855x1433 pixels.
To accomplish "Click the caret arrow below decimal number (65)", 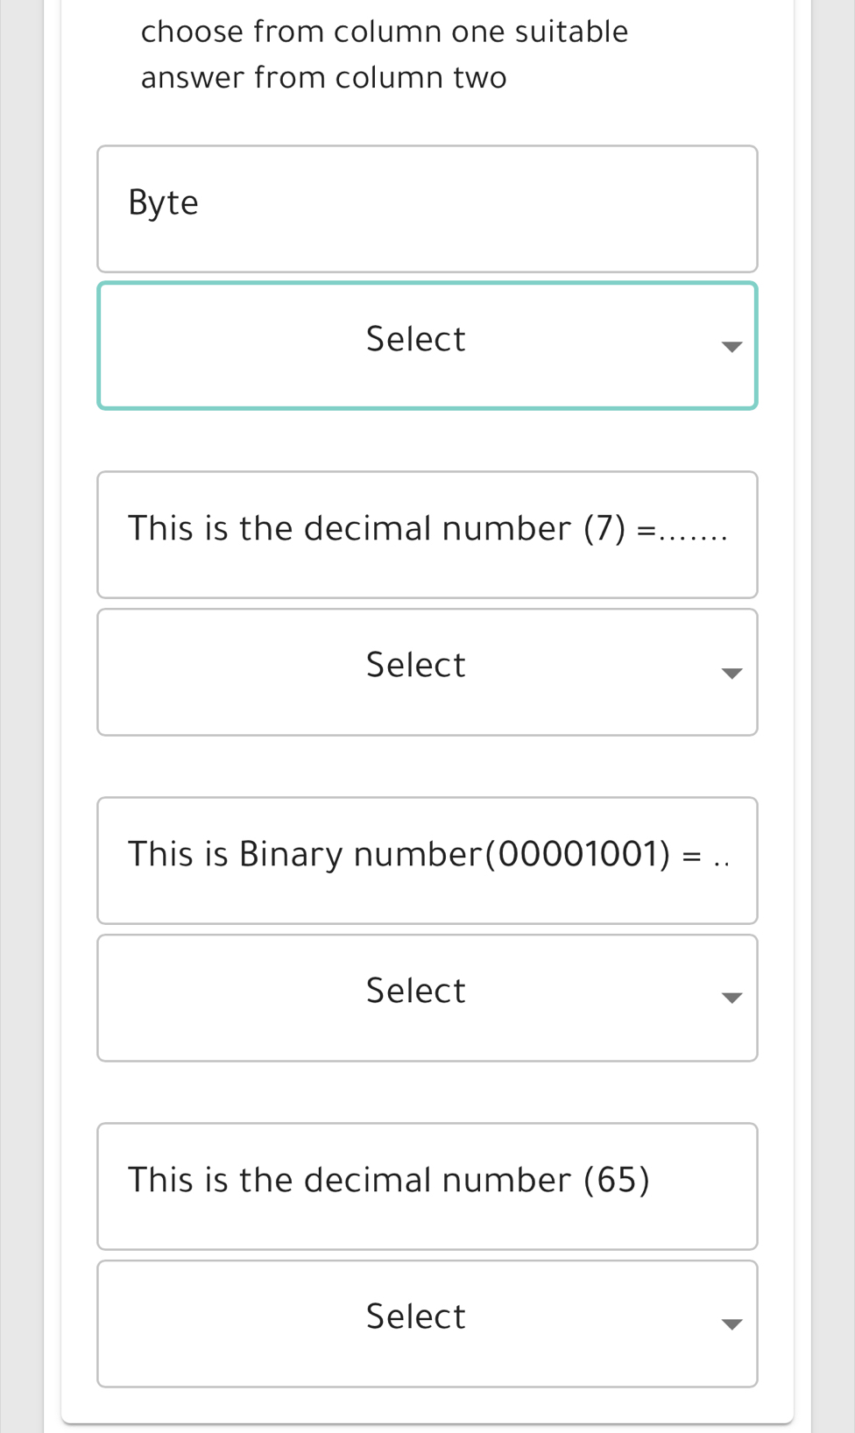I will tap(731, 1324).
